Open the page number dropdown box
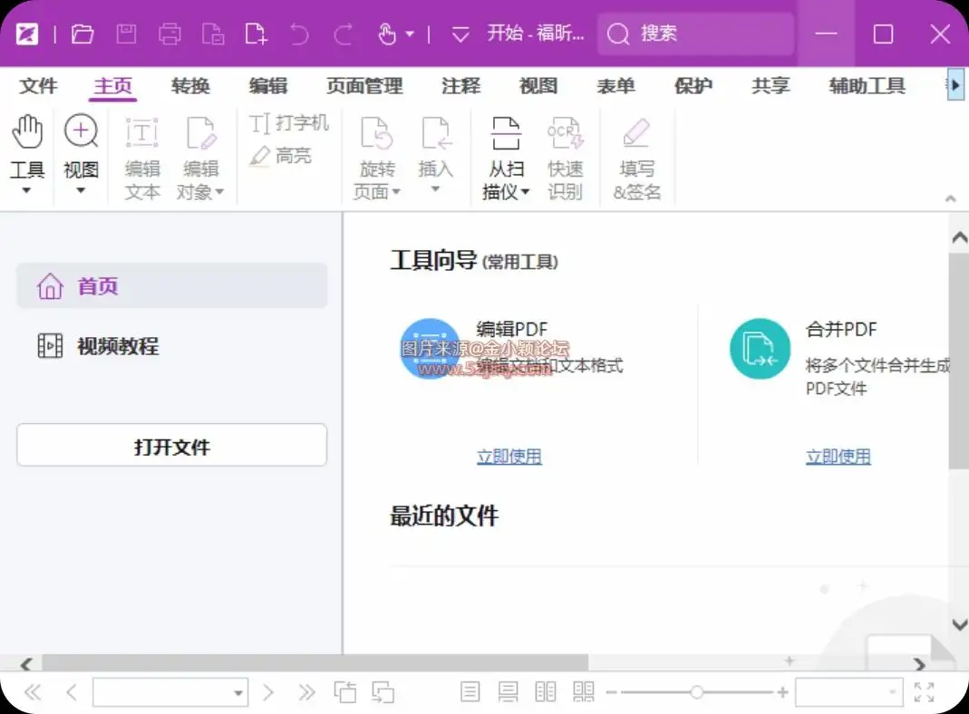Screen dimensions: 969x714 [238, 693]
